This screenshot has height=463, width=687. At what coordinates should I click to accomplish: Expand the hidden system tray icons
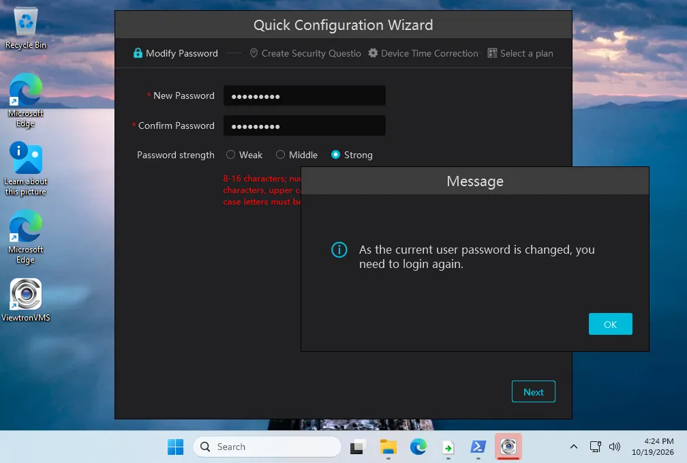tap(574, 447)
